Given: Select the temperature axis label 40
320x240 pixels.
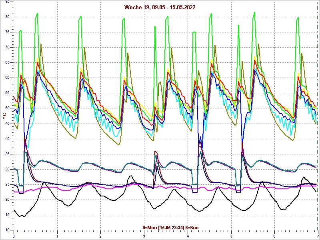Looking at the screenshot, I should (x=7, y=139).
